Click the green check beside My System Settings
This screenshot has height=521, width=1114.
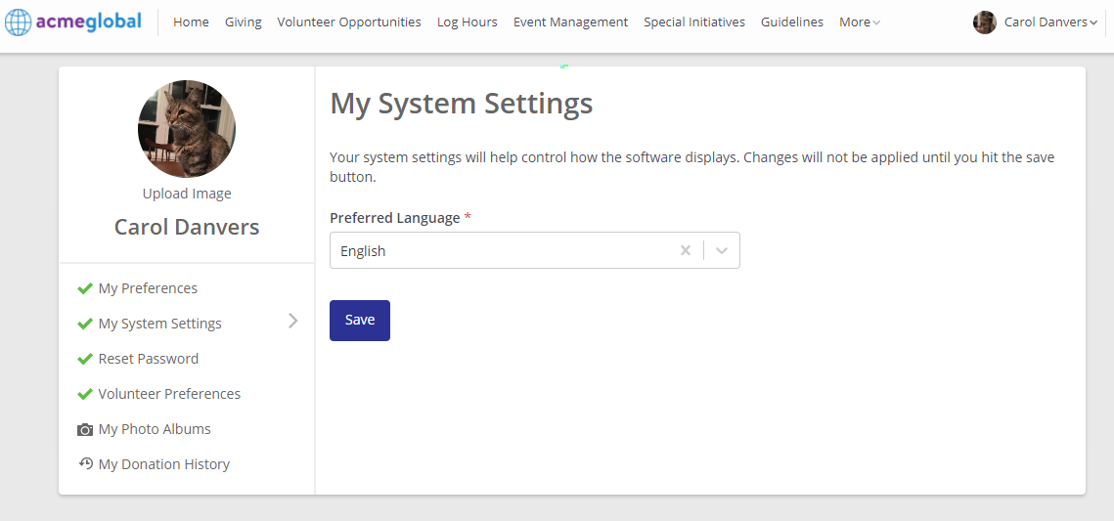point(84,324)
